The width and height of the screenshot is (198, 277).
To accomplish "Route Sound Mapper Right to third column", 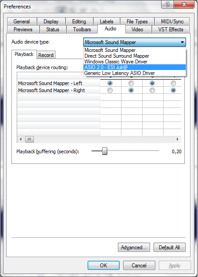I will coord(152,90).
